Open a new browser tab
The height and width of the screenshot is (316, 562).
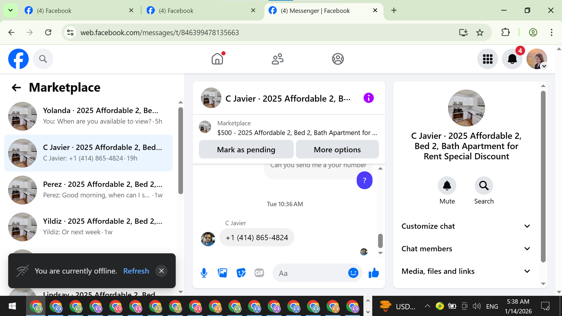click(x=394, y=11)
